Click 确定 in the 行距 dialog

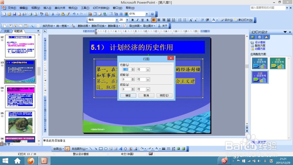point(128,95)
